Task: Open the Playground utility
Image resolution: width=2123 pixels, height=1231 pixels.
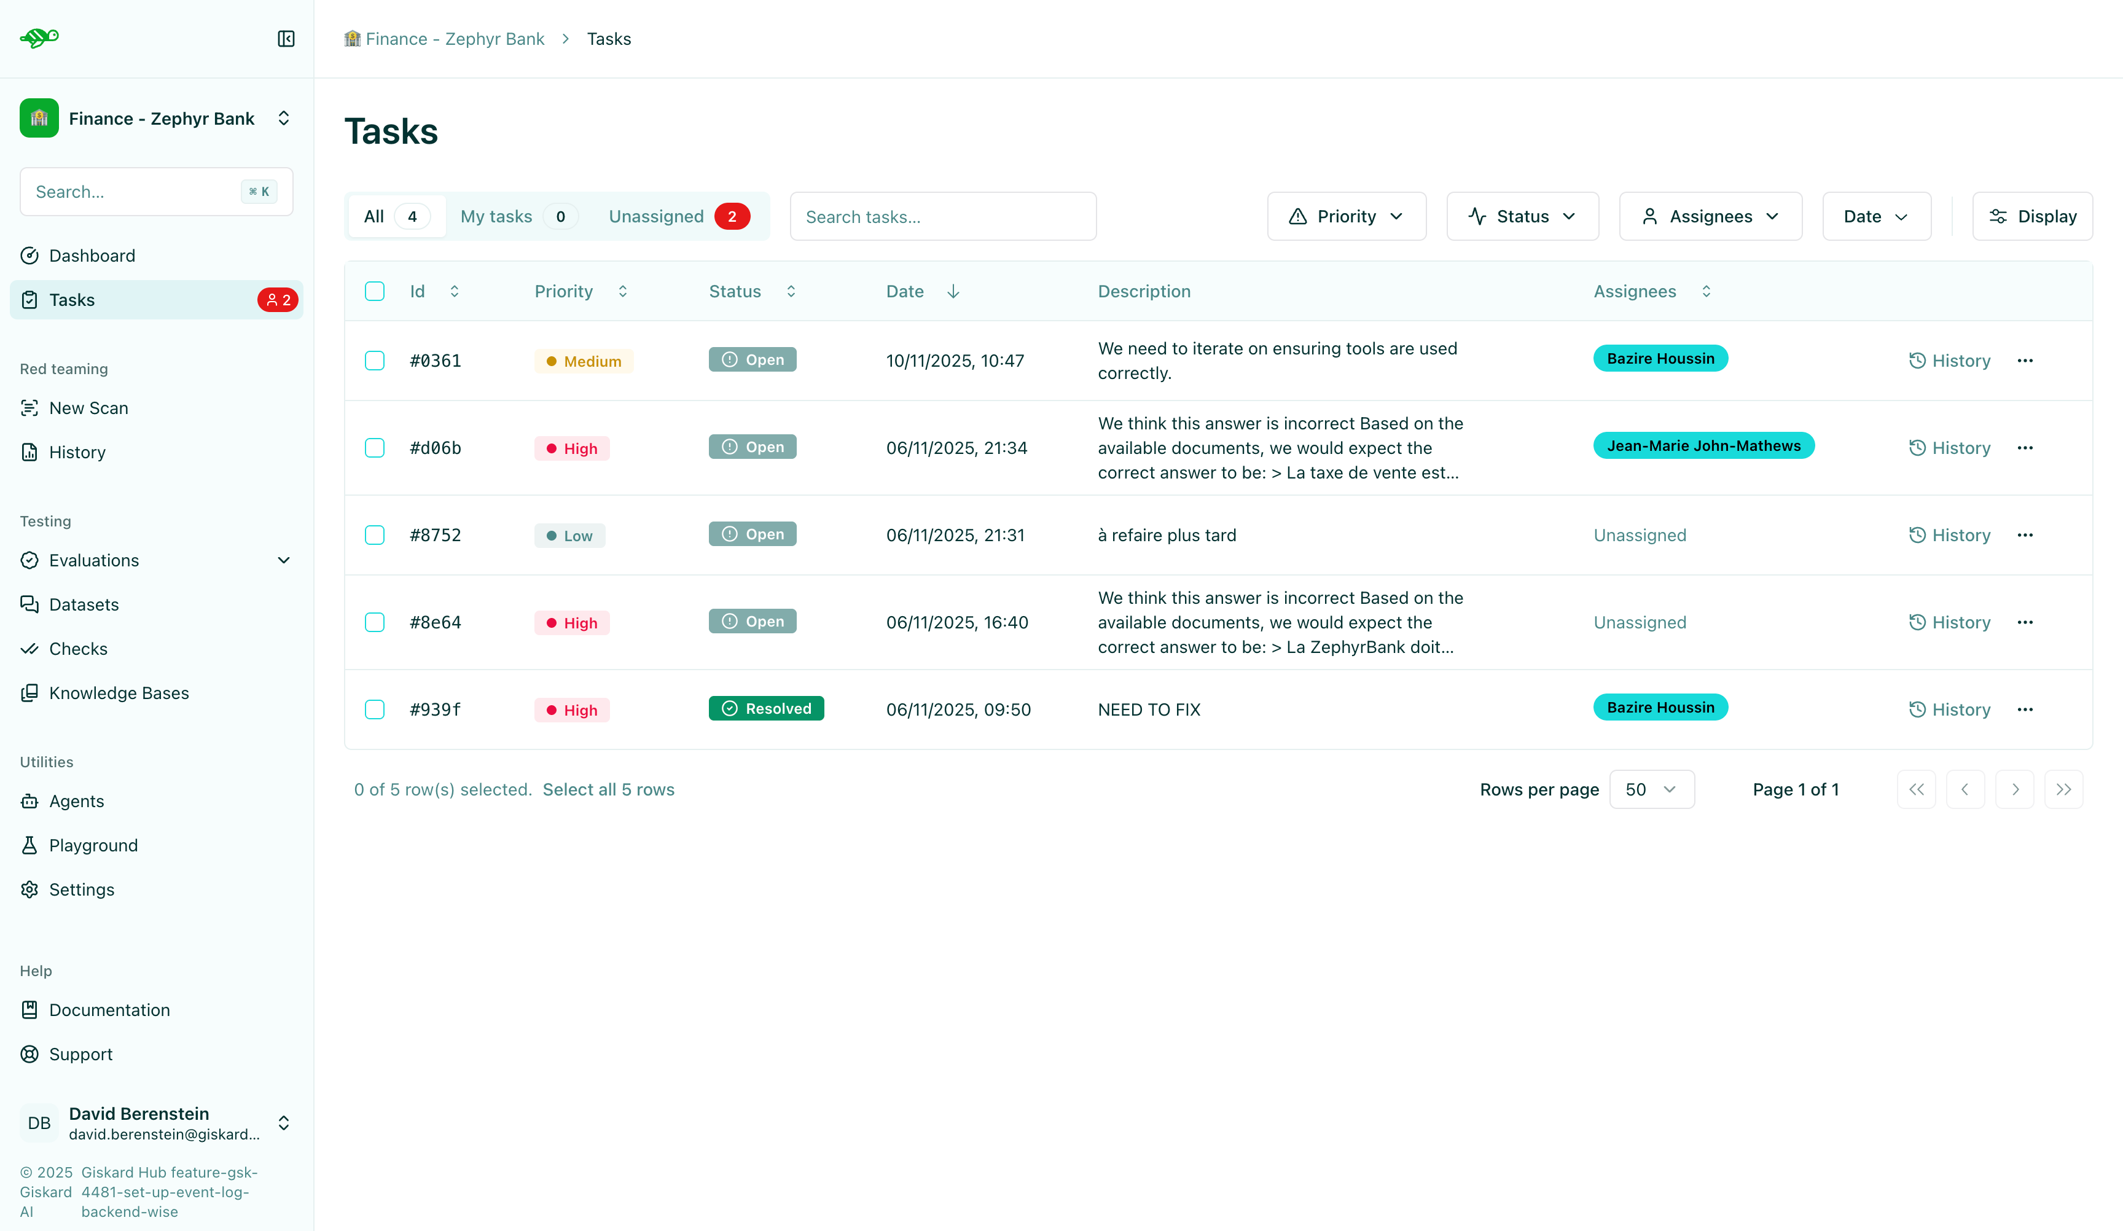Action: (93, 845)
